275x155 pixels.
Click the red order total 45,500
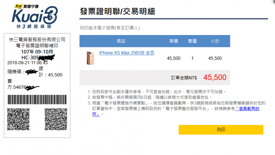(x=215, y=77)
